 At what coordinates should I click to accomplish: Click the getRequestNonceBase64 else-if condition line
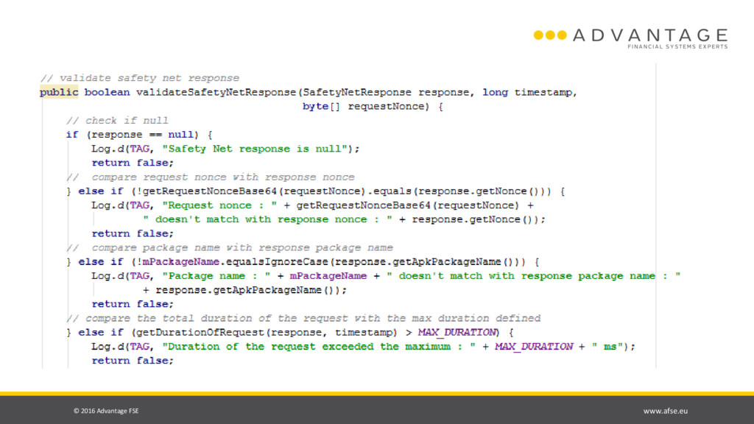tap(315, 191)
